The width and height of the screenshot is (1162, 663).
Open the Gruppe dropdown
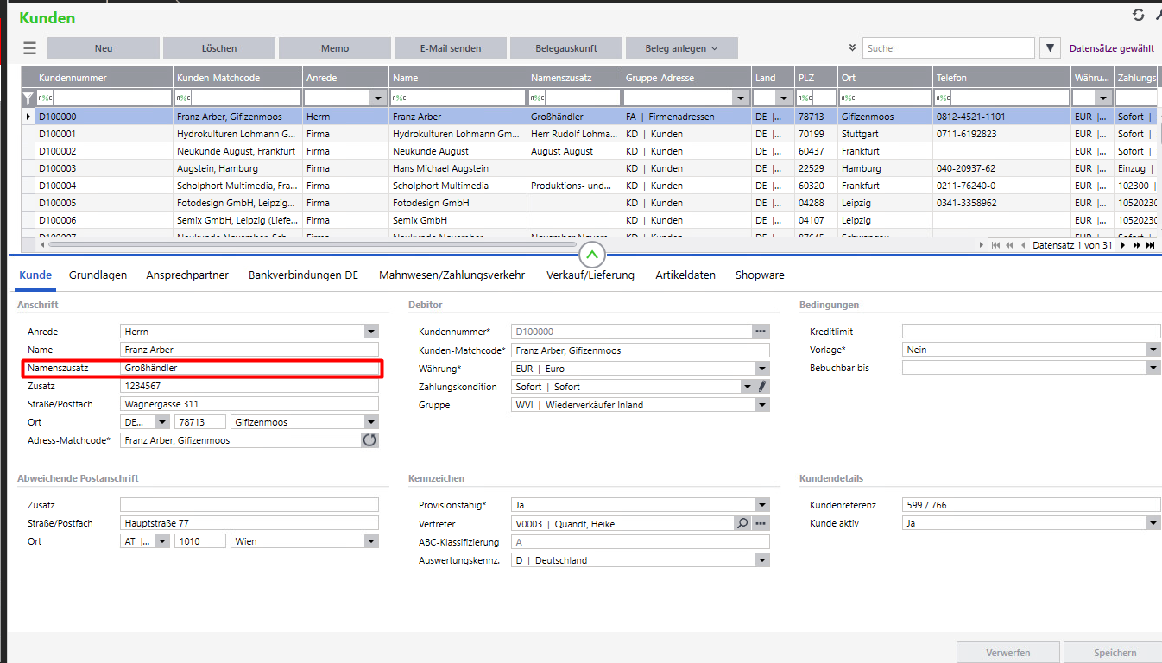[x=762, y=405]
